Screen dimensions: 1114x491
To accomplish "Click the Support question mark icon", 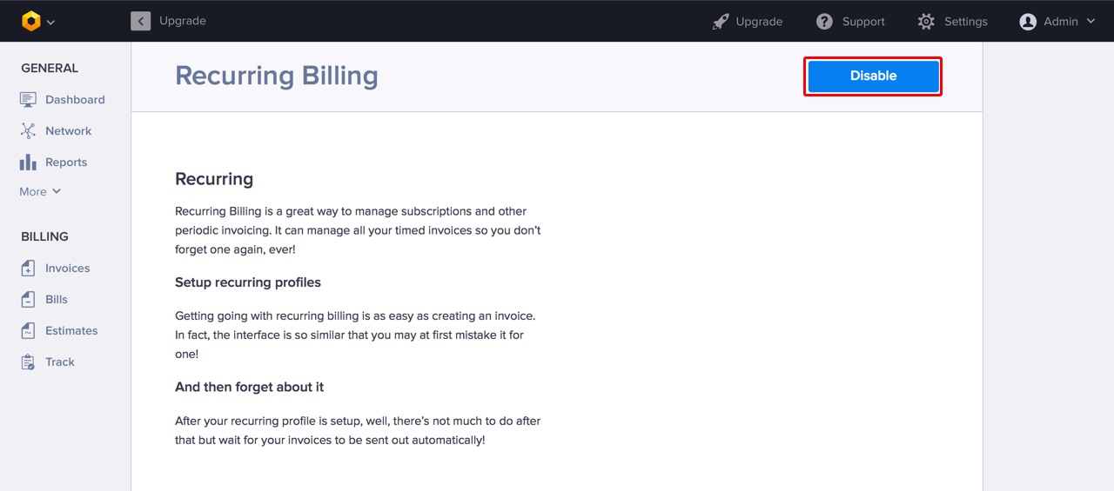I will tap(825, 22).
